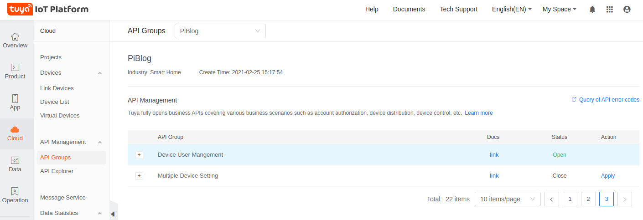Screen dimensions: 643x220
Task: Go to the App phone icon
Action: click(15, 99)
